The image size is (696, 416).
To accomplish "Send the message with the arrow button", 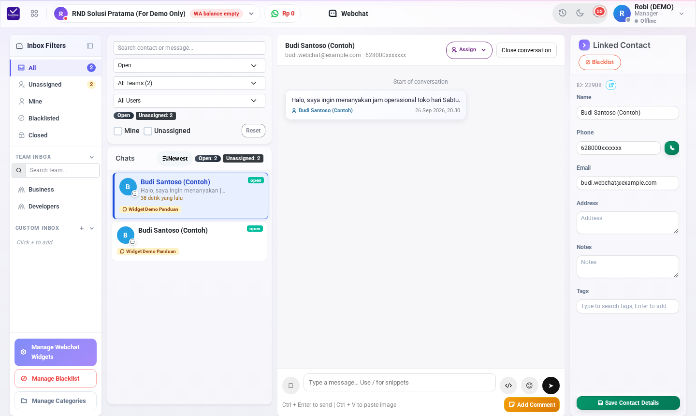I will (x=551, y=386).
